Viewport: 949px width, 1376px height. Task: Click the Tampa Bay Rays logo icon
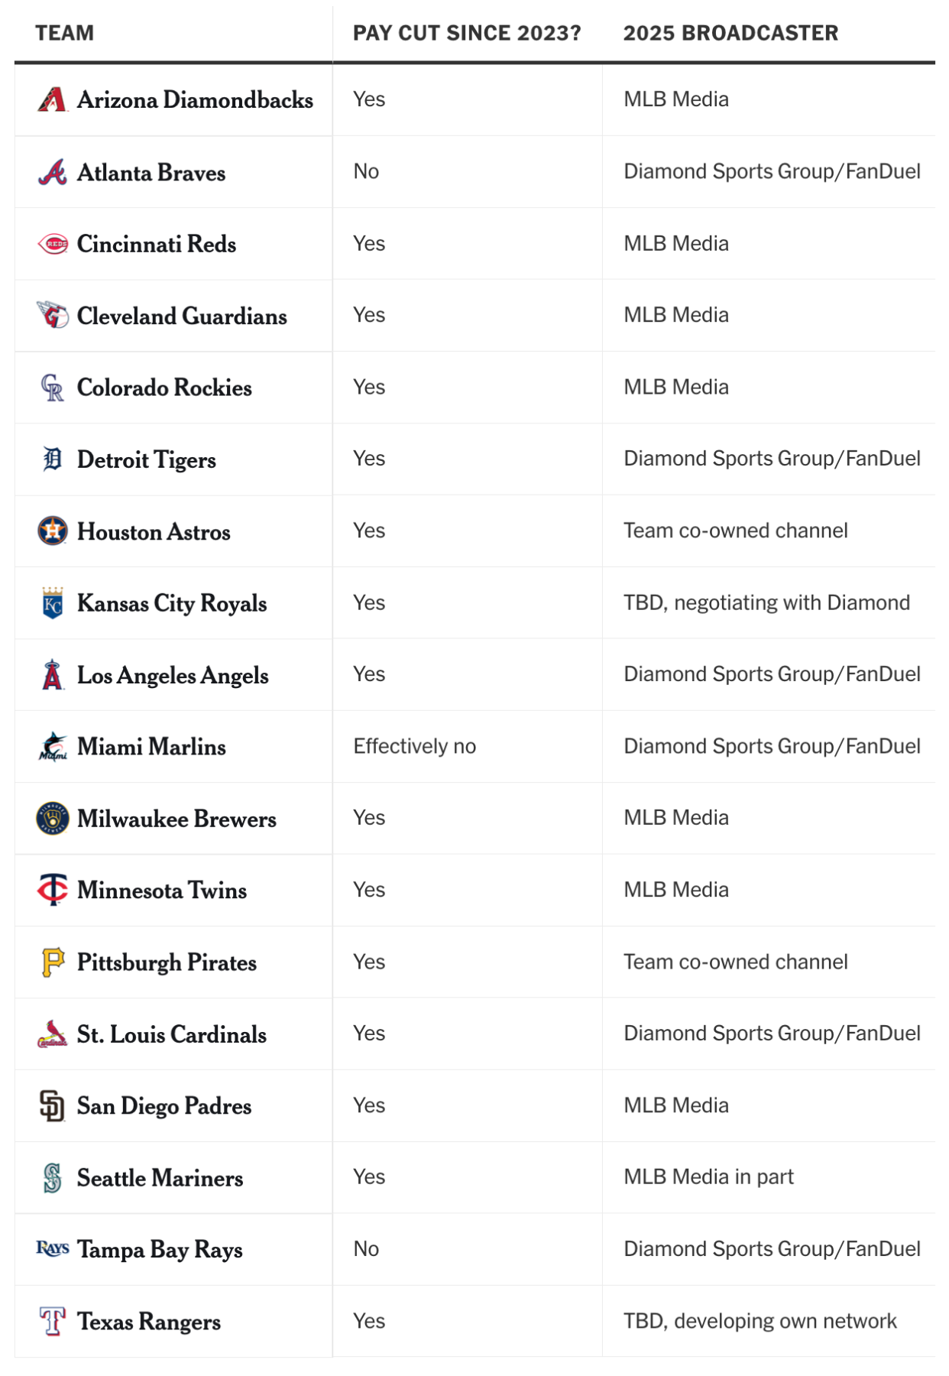pos(52,1248)
